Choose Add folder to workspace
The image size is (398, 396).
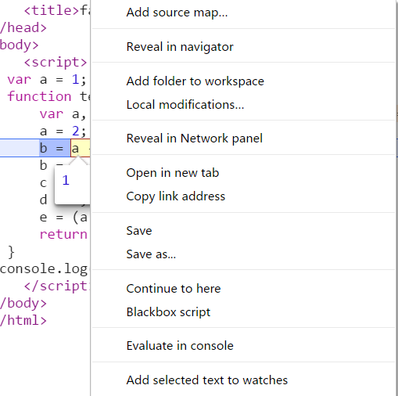point(195,81)
